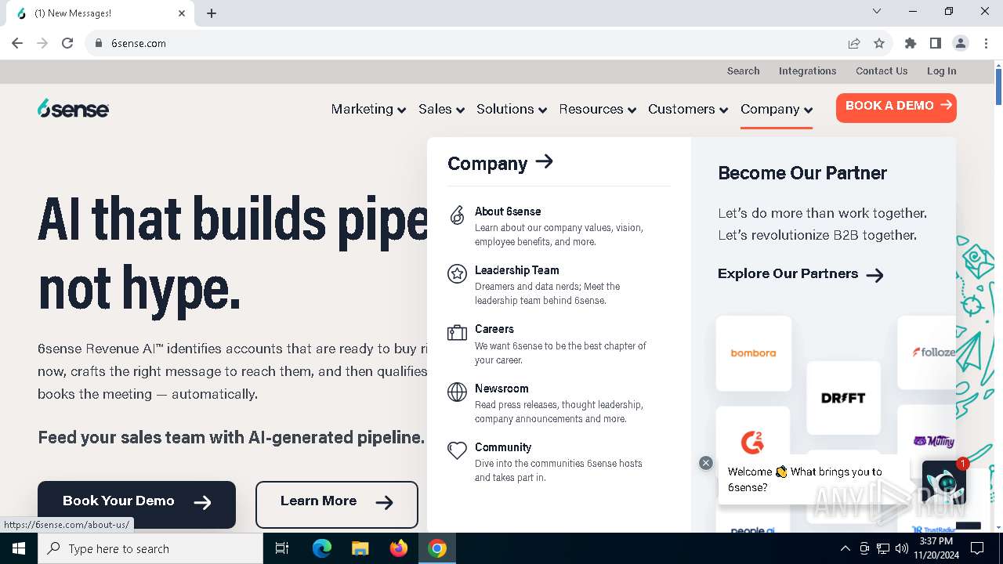Open a new browser tab
The width and height of the screenshot is (1003, 564).
(x=212, y=13)
